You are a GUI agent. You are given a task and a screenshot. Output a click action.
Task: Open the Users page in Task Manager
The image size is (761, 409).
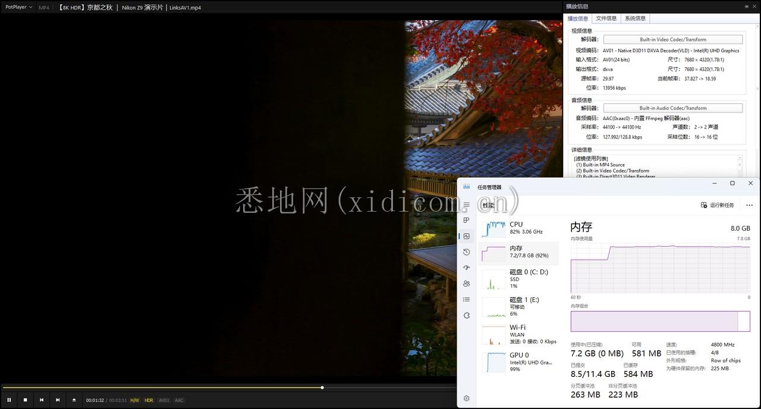pyautogui.click(x=467, y=284)
